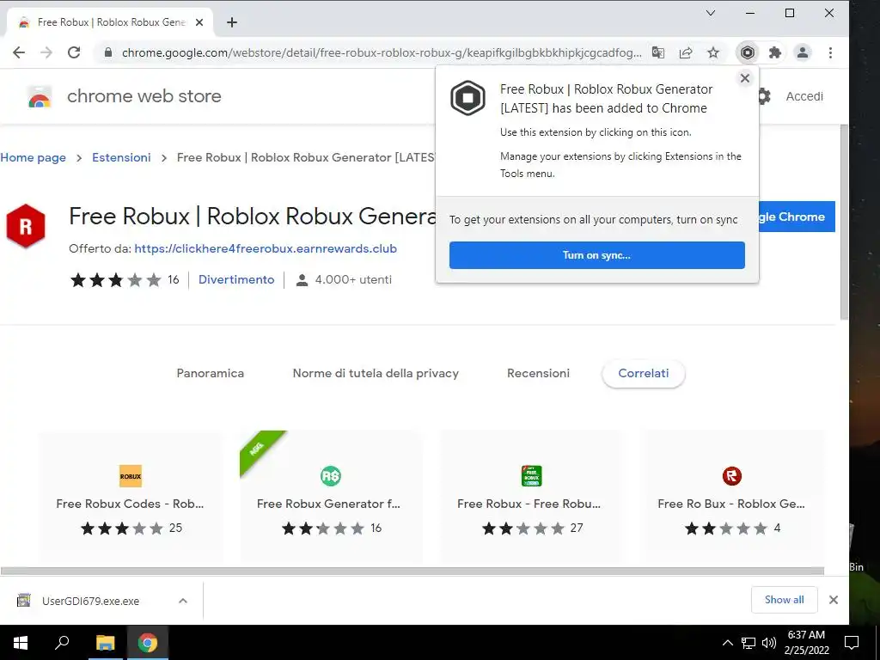
Task: Open Windows taskbar search
Action: [62, 643]
